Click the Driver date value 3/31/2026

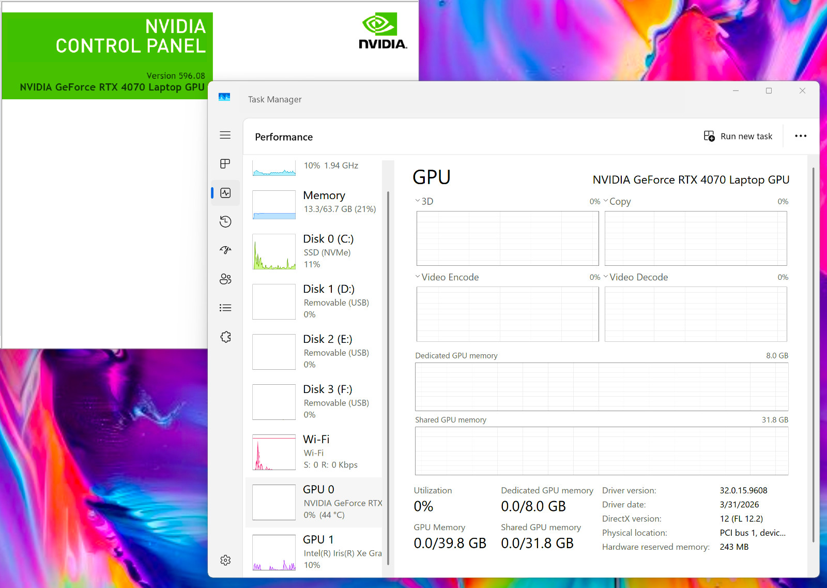pyautogui.click(x=739, y=504)
